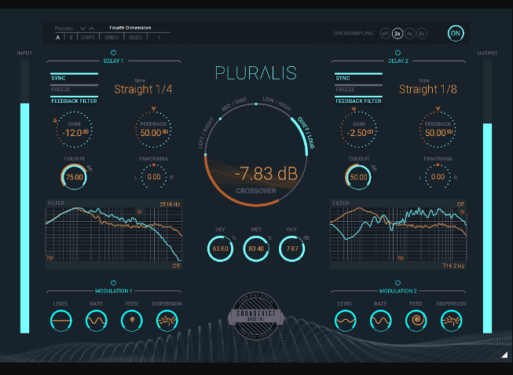
Task: Click the OUT gain knob
Action: point(291,248)
